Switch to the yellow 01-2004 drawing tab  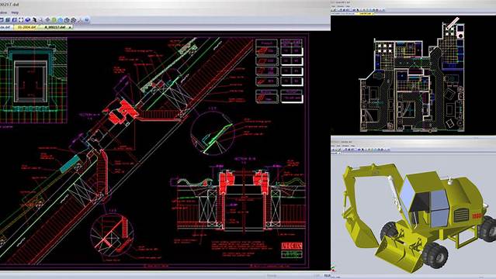tap(26, 27)
